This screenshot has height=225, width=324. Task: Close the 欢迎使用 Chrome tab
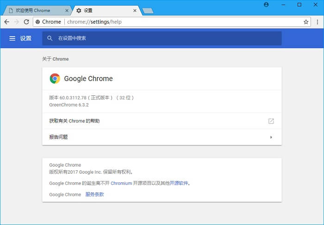(67, 10)
